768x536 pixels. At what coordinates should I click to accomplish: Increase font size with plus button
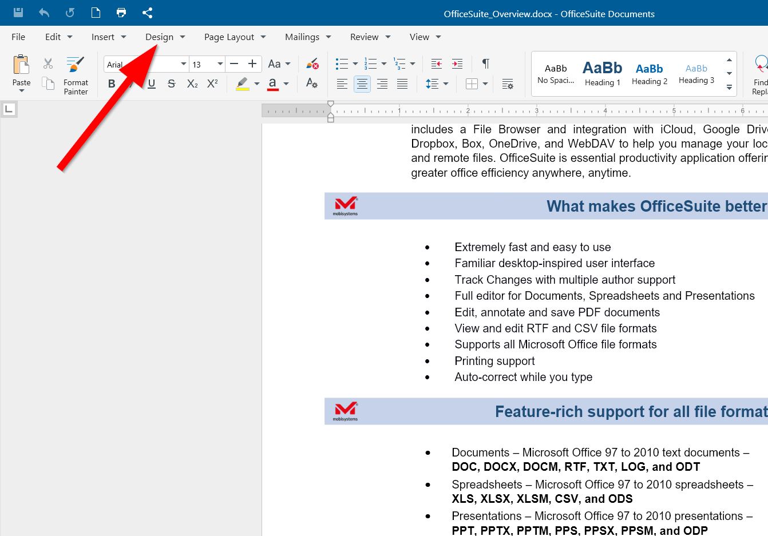(x=252, y=64)
